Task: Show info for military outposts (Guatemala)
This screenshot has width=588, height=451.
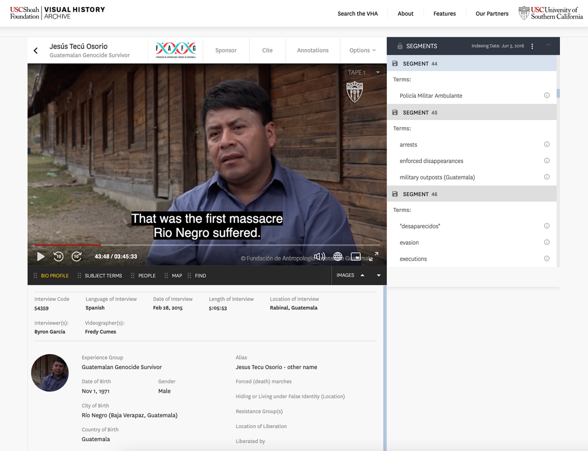Action: click(547, 177)
